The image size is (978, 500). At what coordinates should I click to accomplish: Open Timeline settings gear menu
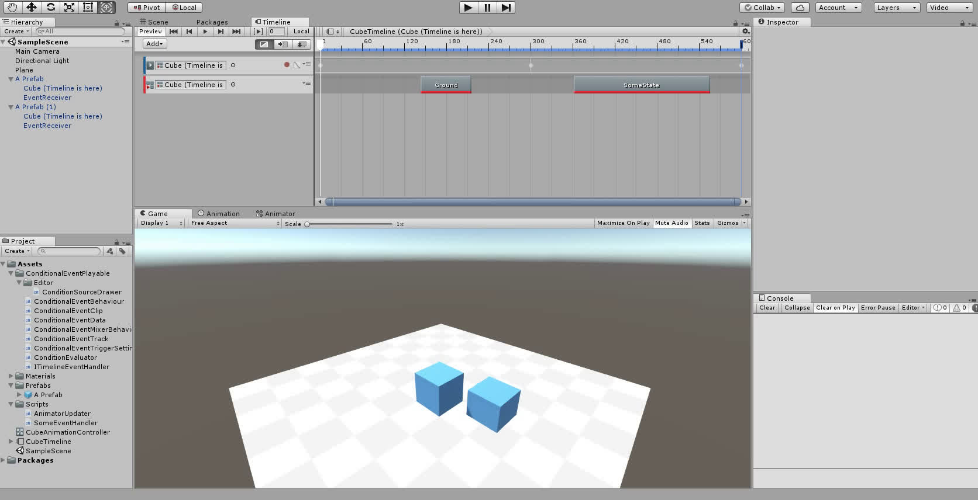click(x=745, y=32)
